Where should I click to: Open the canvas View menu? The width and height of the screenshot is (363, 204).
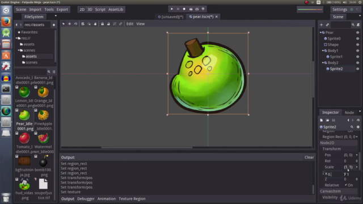pos(140,24)
